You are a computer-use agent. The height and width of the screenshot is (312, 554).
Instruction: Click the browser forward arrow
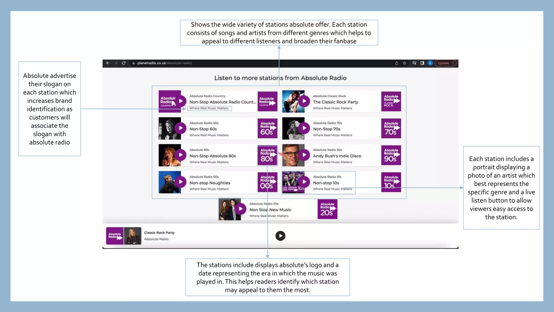116,63
